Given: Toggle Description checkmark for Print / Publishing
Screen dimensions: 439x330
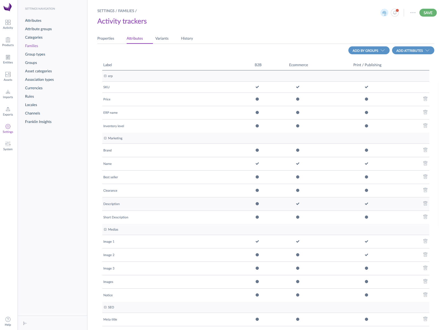Looking at the screenshot, I should (x=366, y=204).
